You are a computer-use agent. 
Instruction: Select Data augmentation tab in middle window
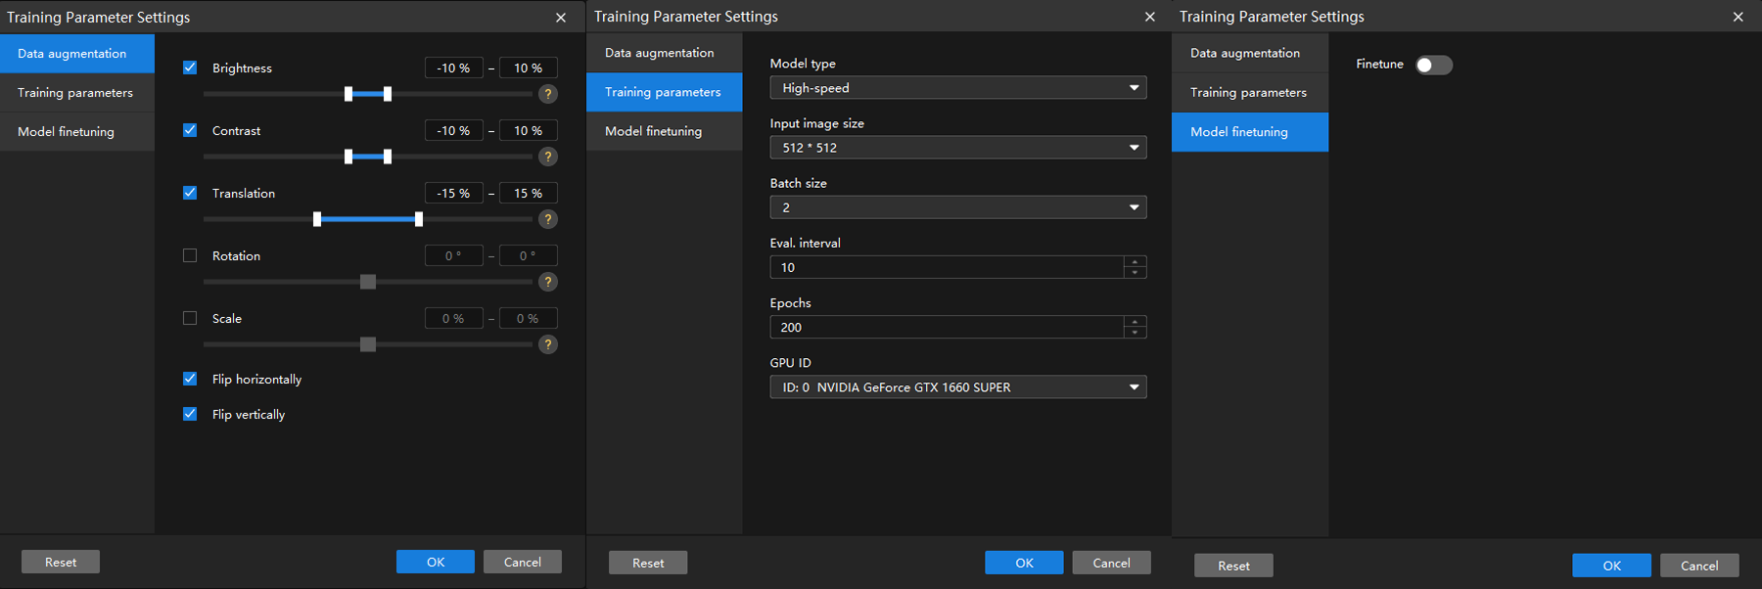665,53
